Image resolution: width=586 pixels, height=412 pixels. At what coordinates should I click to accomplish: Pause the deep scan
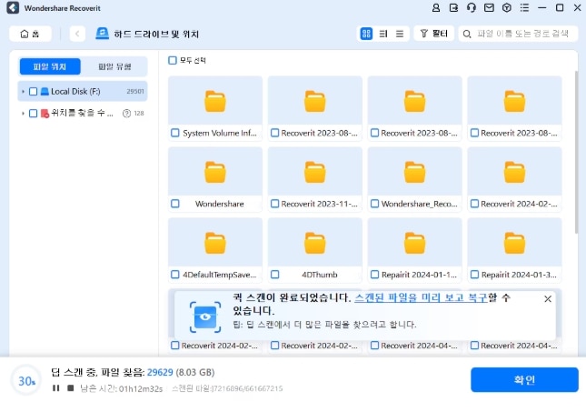[x=56, y=388]
